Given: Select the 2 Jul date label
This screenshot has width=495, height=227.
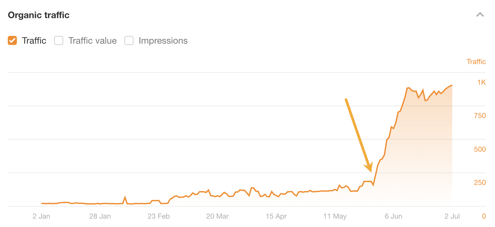Looking at the screenshot, I should (452, 216).
